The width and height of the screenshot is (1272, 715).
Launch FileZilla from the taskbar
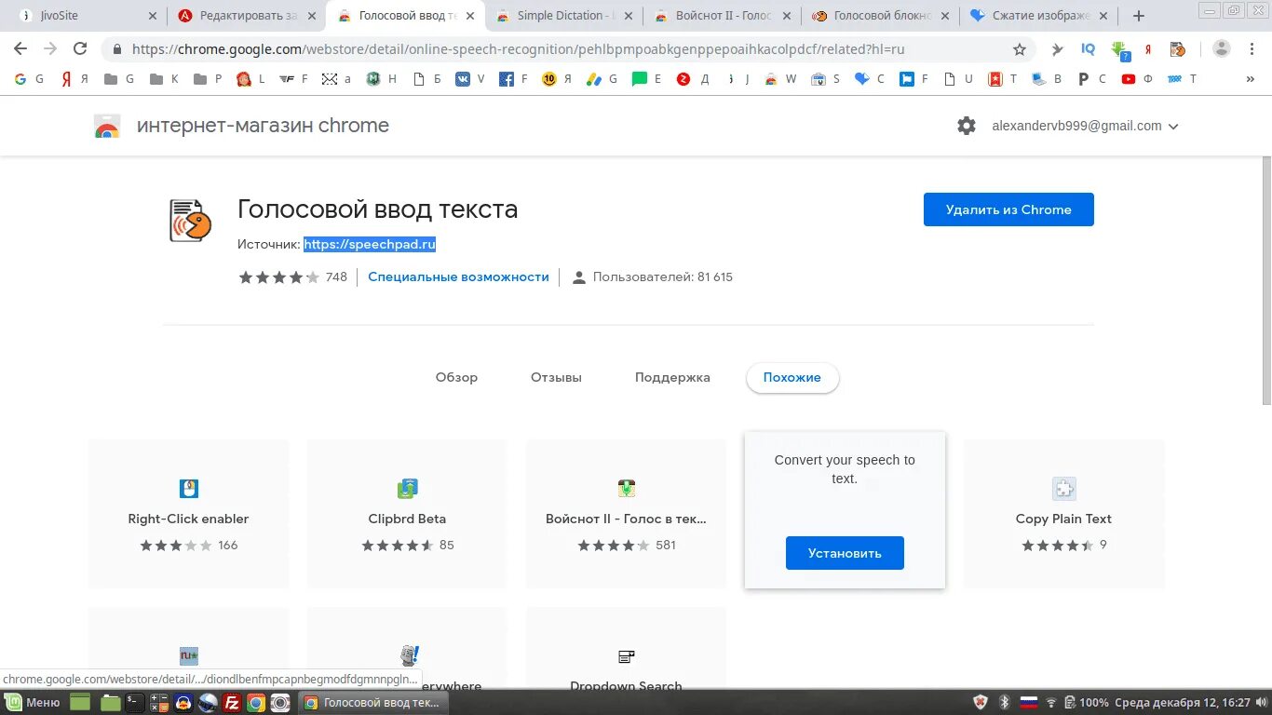pos(233,703)
